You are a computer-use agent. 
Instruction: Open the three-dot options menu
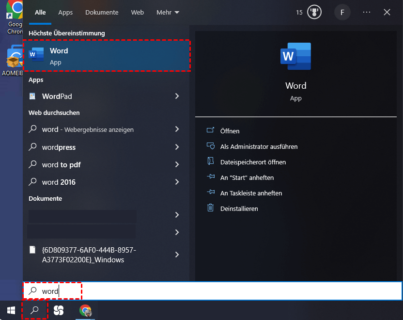click(x=367, y=12)
